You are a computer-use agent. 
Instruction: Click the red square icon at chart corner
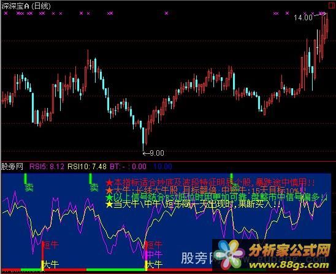332,6
